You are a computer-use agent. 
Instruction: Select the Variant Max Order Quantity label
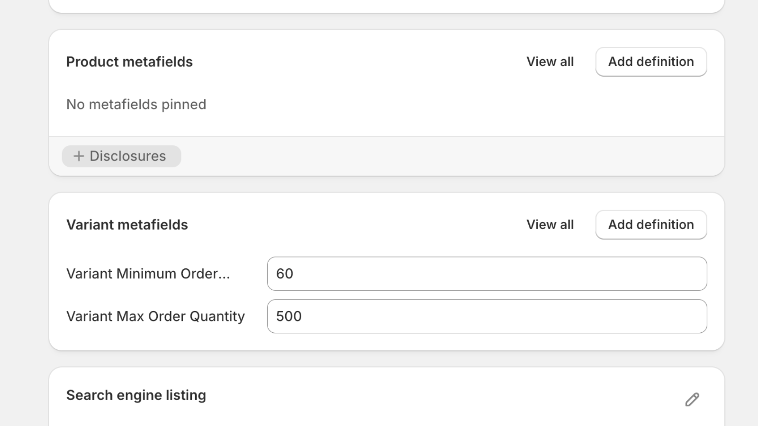tap(155, 316)
